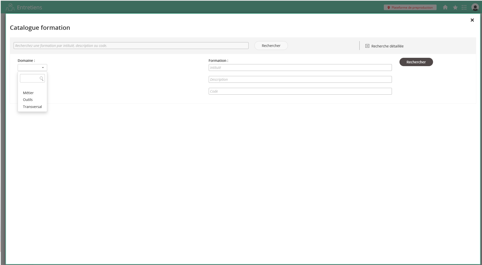The width and height of the screenshot is (482, 265).
Task: Focus the Description input field
Action: [x=300, y=79]
